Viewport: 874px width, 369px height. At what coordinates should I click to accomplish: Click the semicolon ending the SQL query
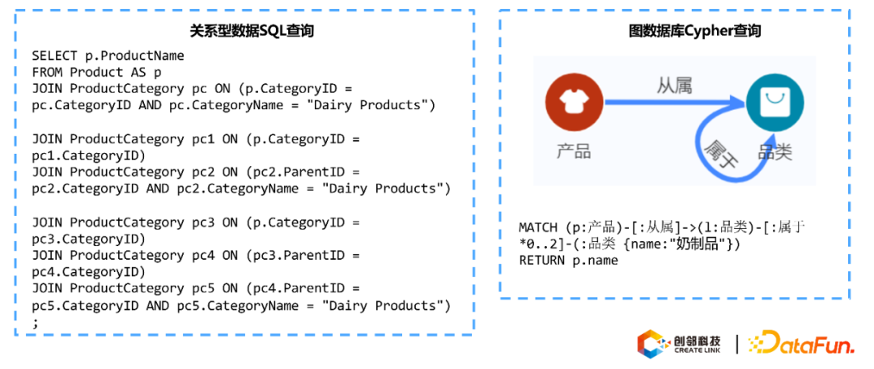click(35, 322)
